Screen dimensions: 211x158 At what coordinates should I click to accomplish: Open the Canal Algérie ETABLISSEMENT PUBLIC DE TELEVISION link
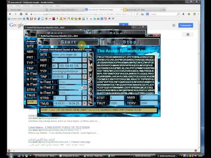[x=59, y=127]
